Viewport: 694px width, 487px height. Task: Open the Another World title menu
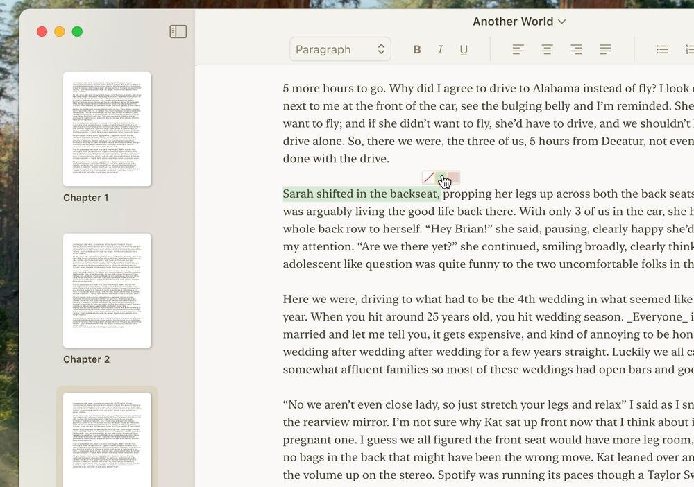518,22
